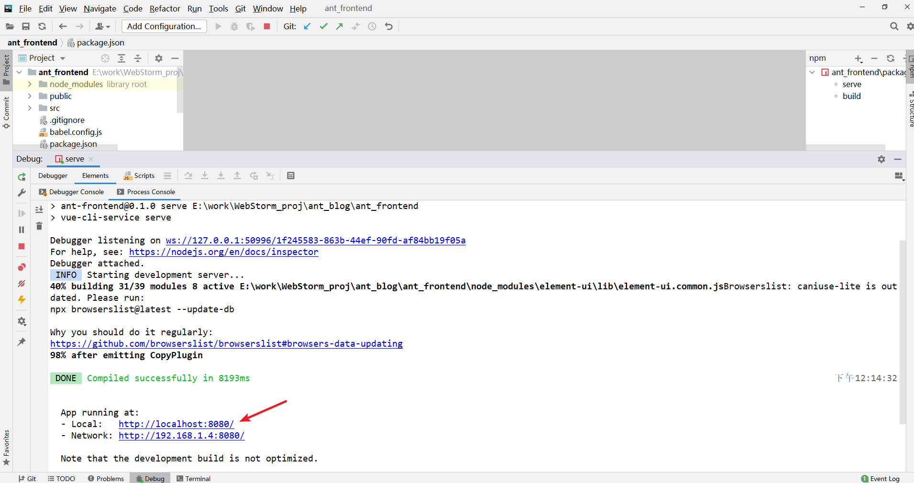Open File menu

pyautogui.click(x=25, y=9)
